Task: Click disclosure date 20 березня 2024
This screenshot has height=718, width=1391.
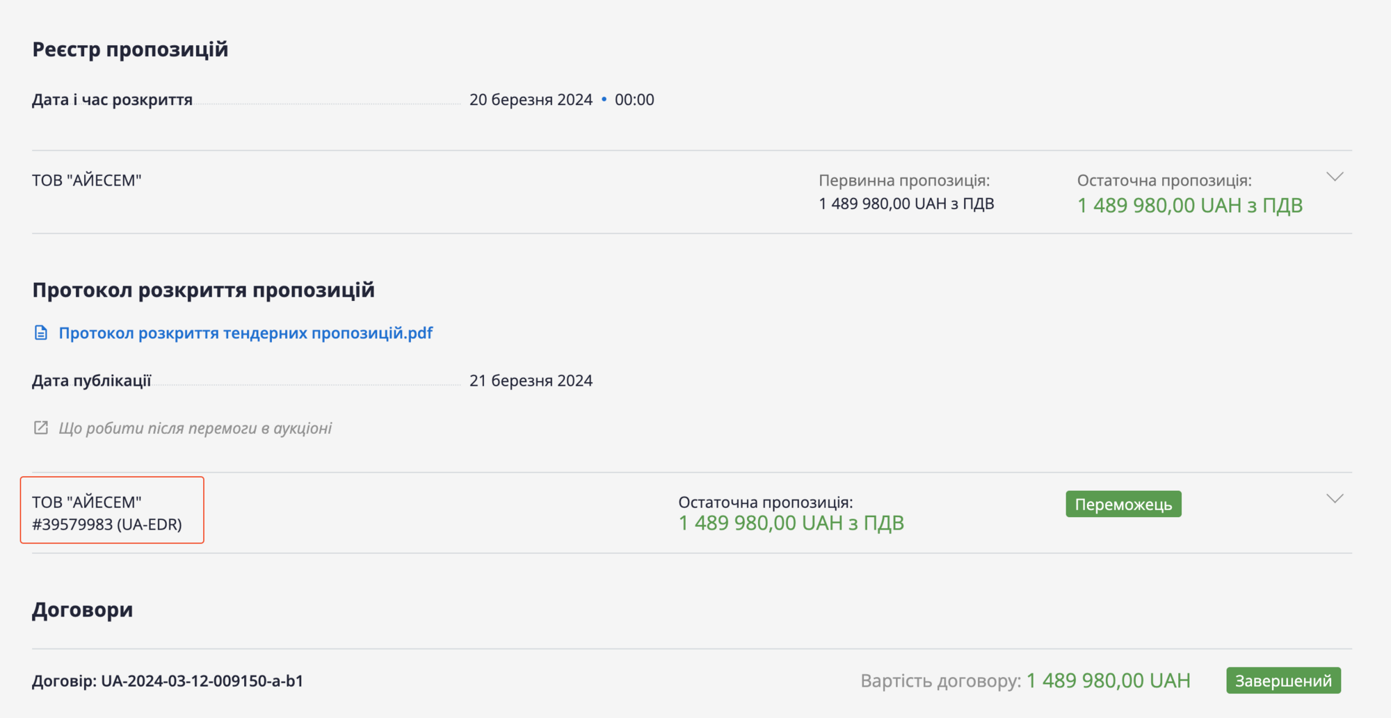Action: 531,99
